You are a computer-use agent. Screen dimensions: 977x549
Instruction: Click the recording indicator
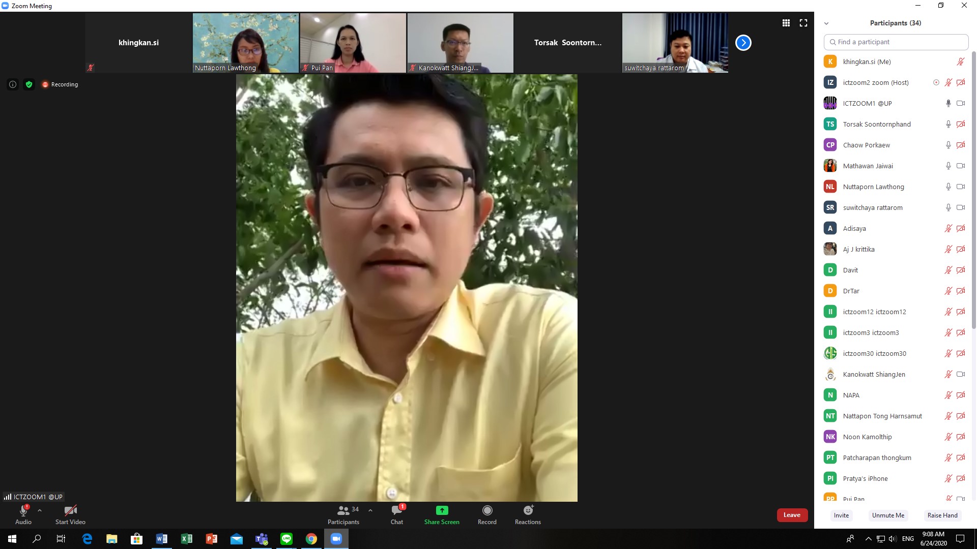pos(60,84)
